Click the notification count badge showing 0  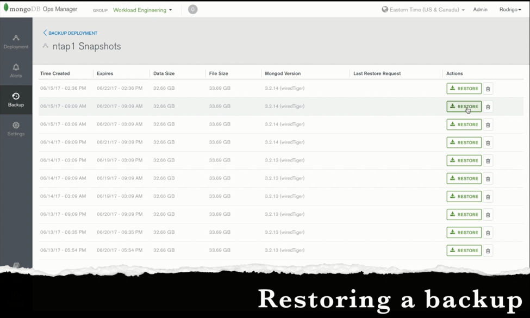[x=192, y=9]
